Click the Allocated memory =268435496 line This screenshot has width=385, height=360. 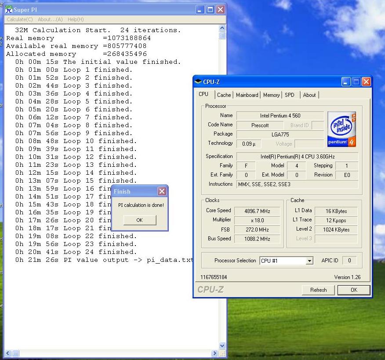coord(76,54)
